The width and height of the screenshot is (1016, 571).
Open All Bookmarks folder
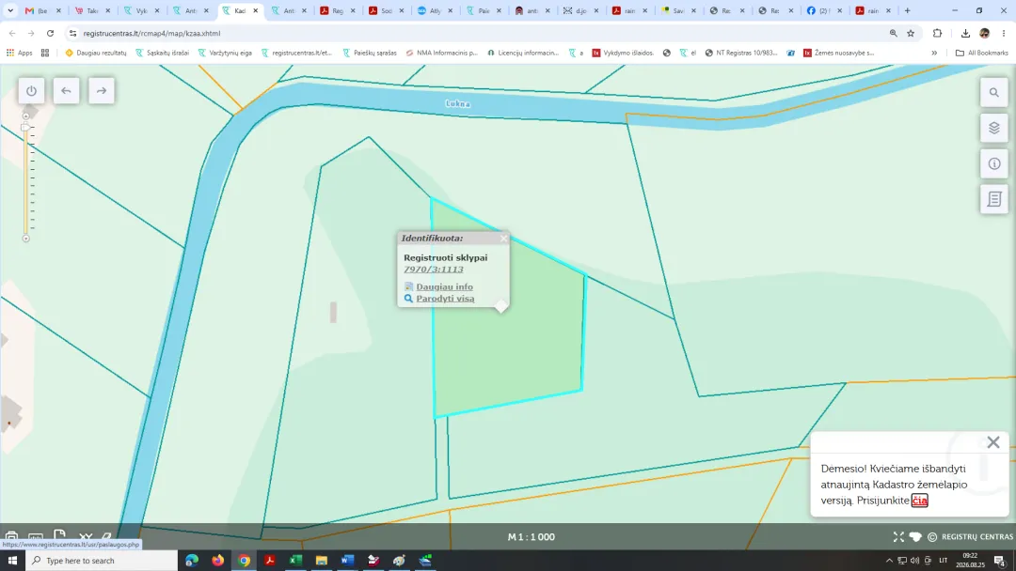pos(981,53)
